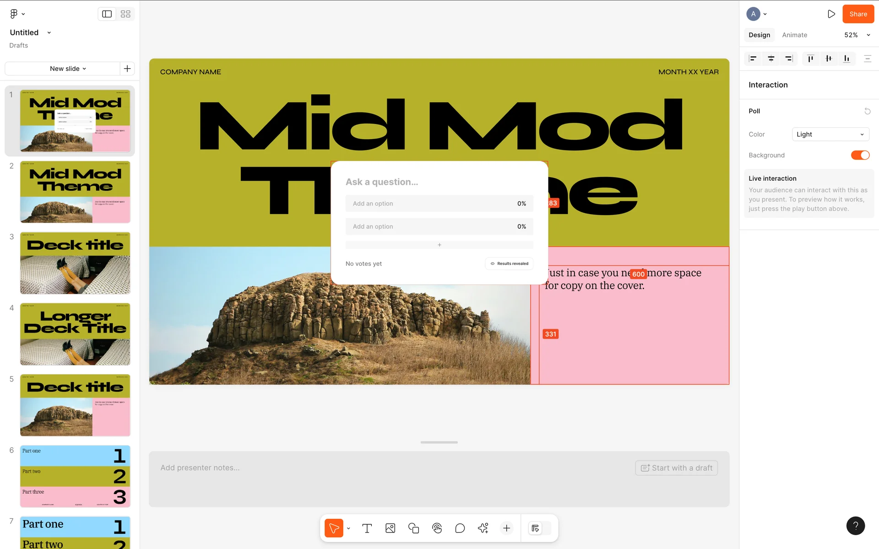Select the Shapes tool icon

pyautogui.click(x=413, y=528)
